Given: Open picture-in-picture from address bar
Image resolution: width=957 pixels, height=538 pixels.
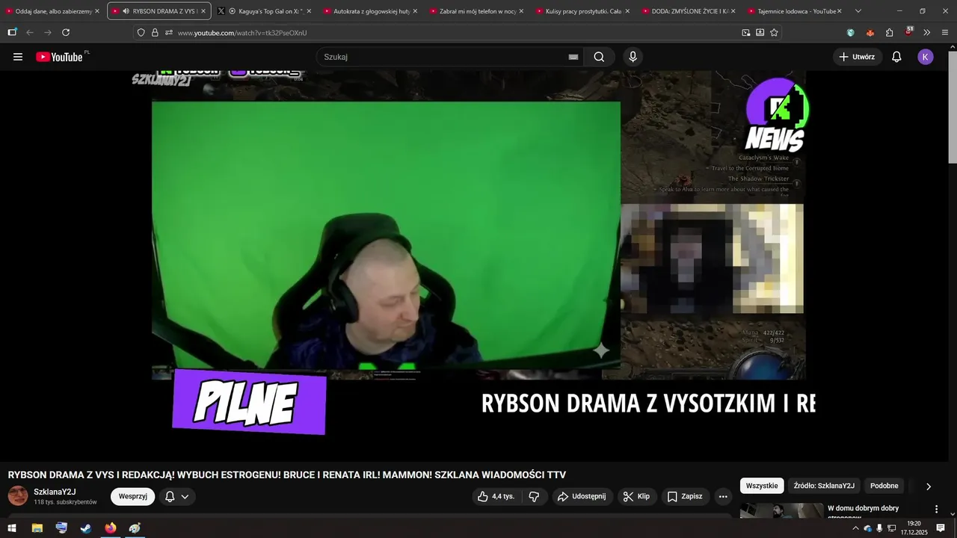Looking at the screenshot, I should [x=745, y=32].
